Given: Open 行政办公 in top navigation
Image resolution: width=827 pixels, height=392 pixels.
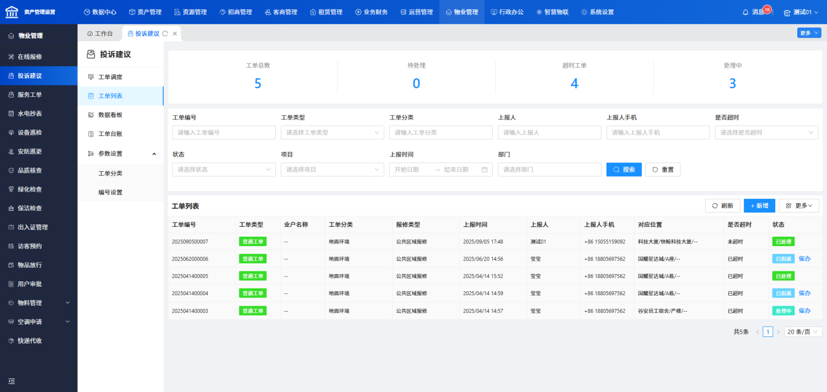Looking at the screenshot, I should pyautogui.click(x=507, y=12).
